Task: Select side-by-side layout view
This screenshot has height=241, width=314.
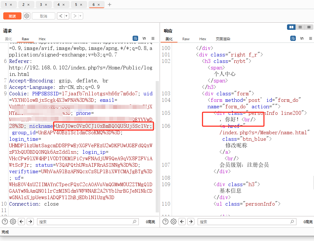Action: click(291, 27)
